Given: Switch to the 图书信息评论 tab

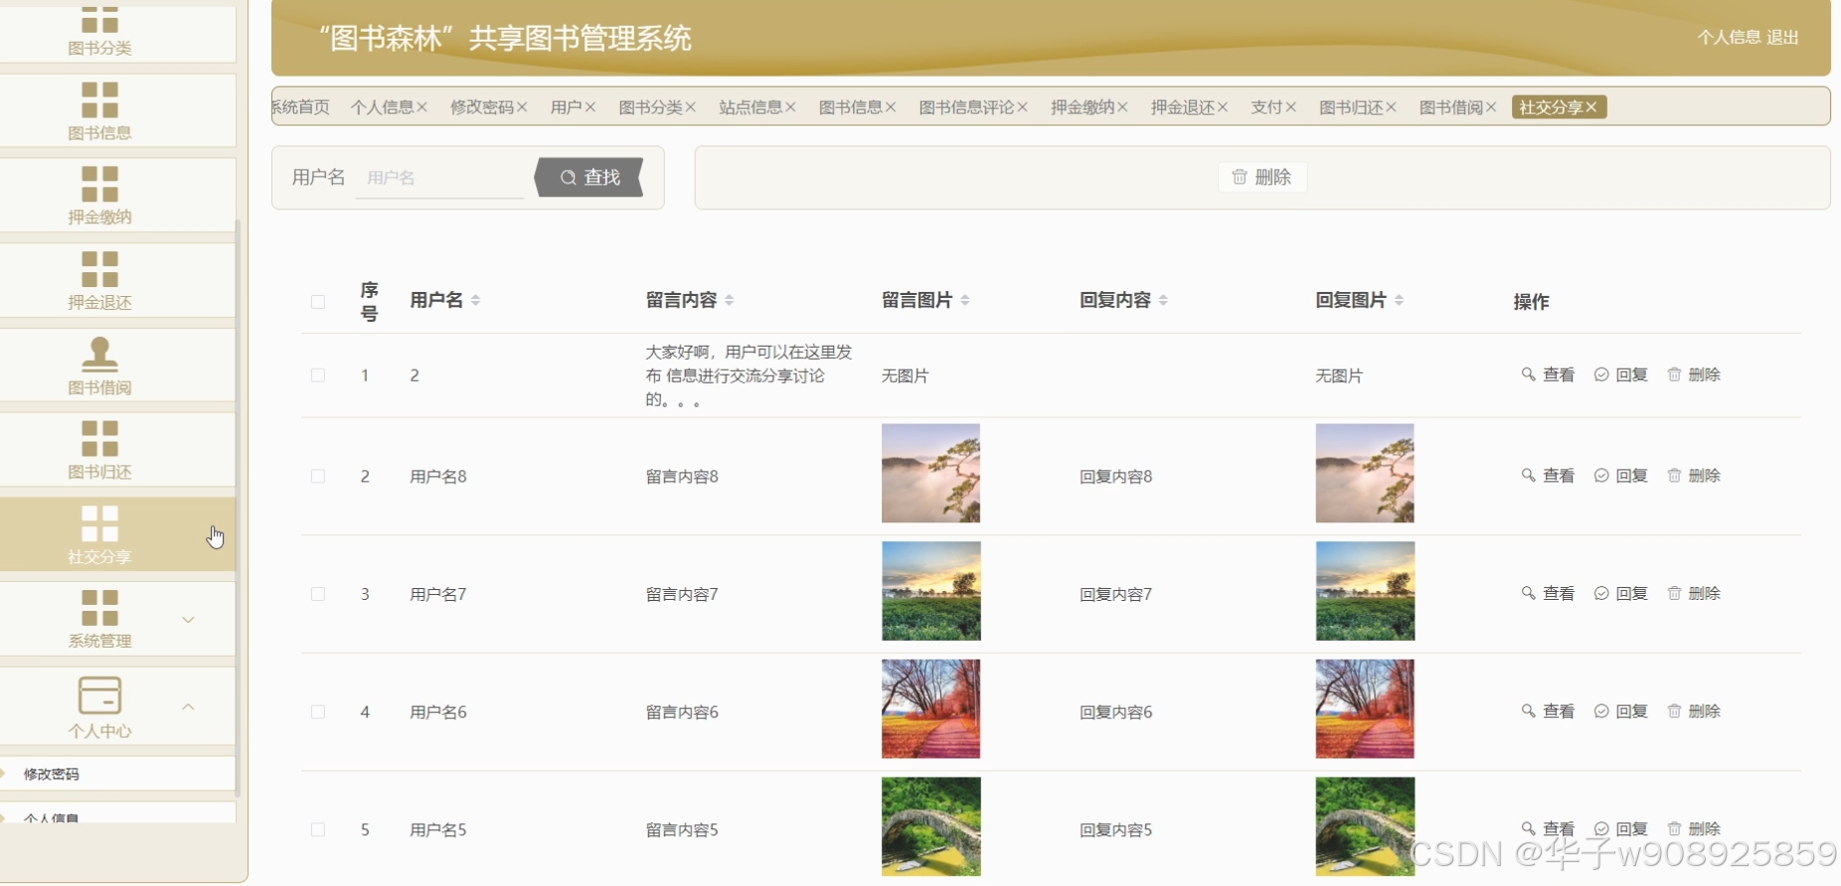Looking at the screenshot, I should click(x=965, y=107).
